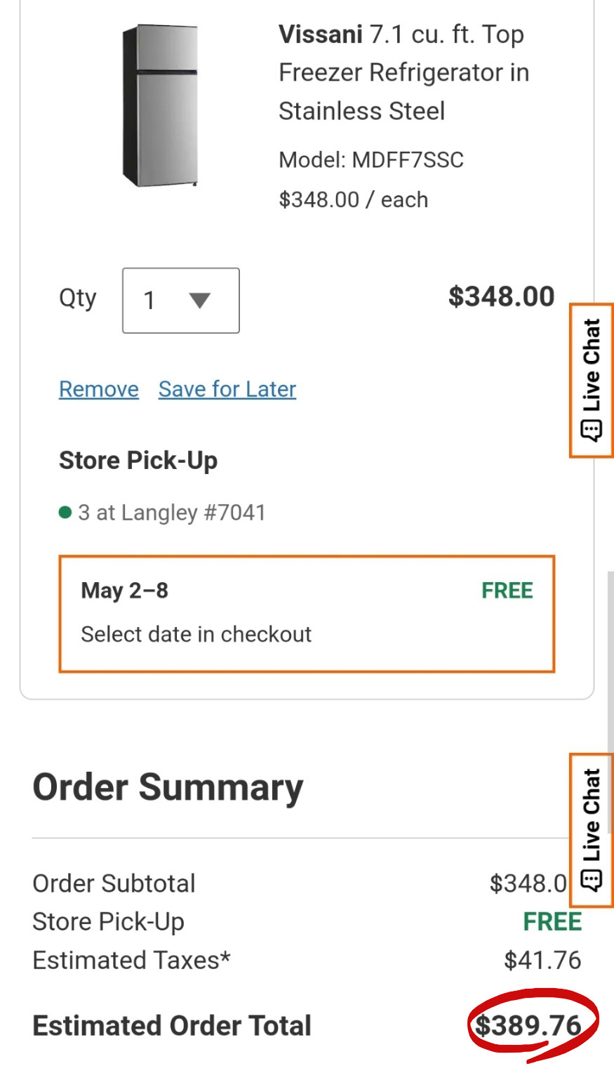Click the Order Summary heading

point(168,787)
